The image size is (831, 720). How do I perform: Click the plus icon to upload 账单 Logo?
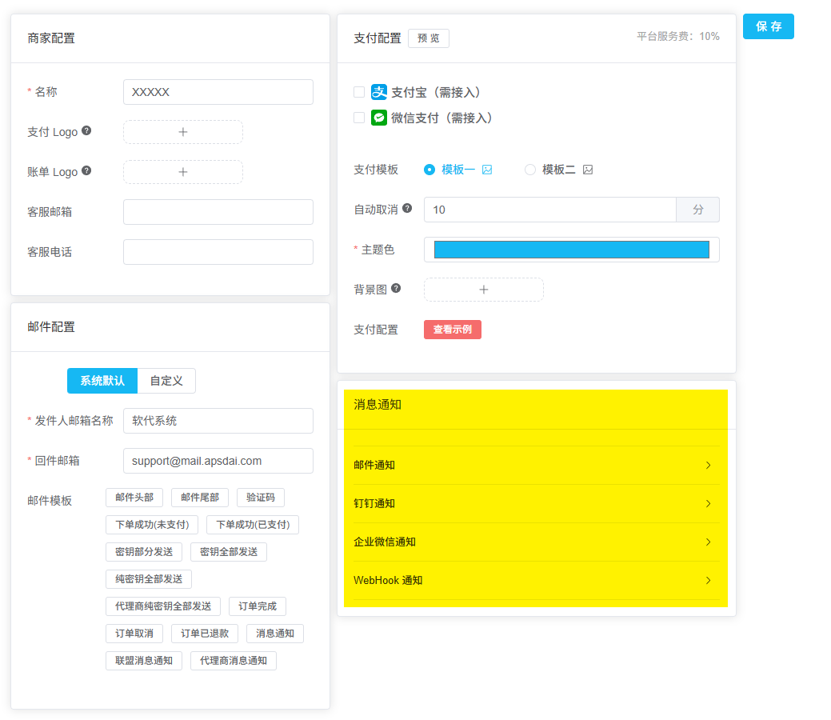click(x=182, y=171)
